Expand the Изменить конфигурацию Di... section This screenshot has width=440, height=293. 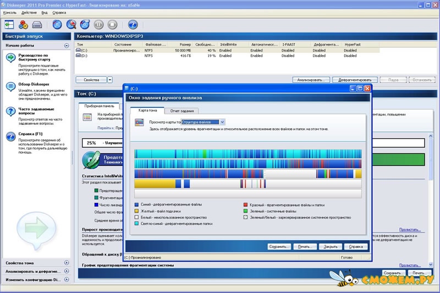(67, 280)
